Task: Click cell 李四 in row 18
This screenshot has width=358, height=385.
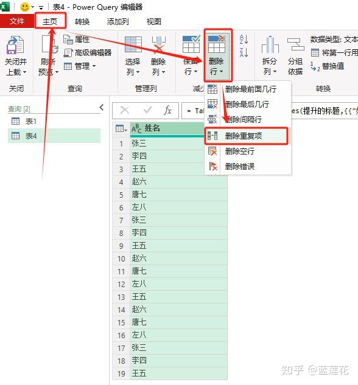Action: point(178,361)
